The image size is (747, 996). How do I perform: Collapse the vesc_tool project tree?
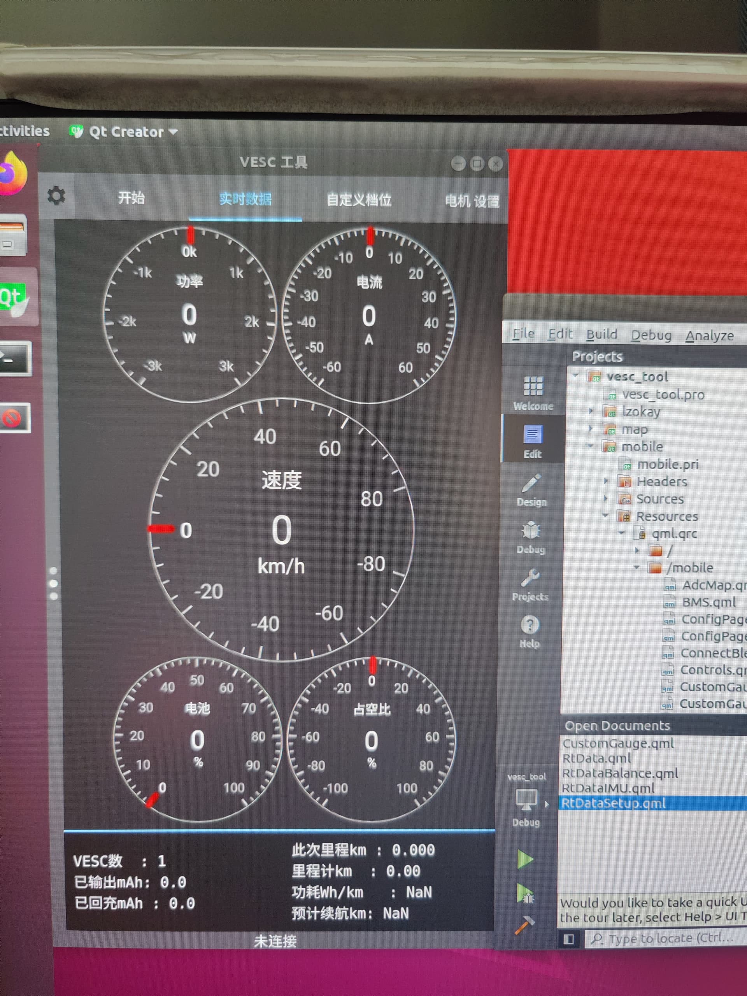[576, 375]
